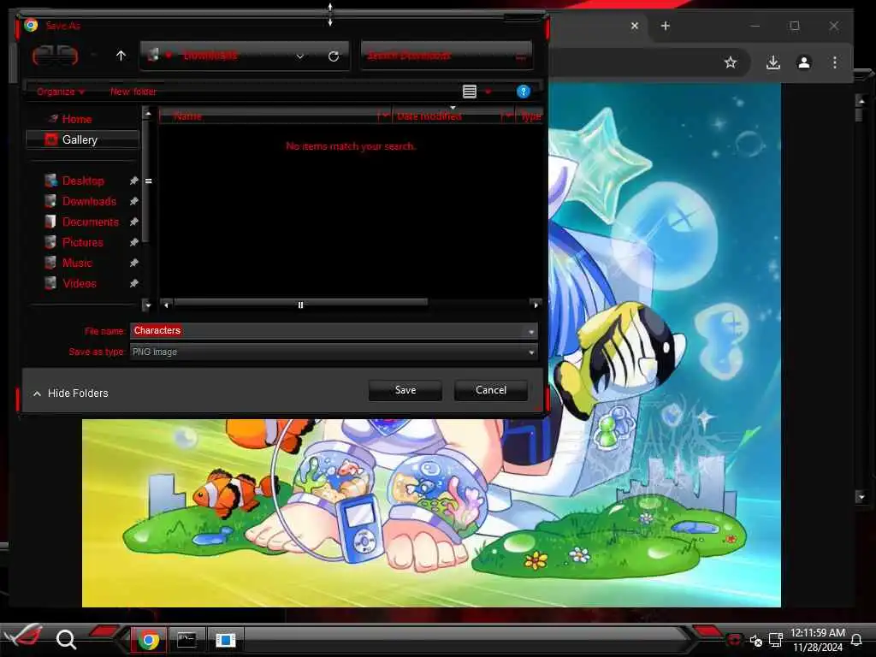Screen dimensions: 876x657
Task: Select Home in the navigation pane
Action: (x=76, y=119)
